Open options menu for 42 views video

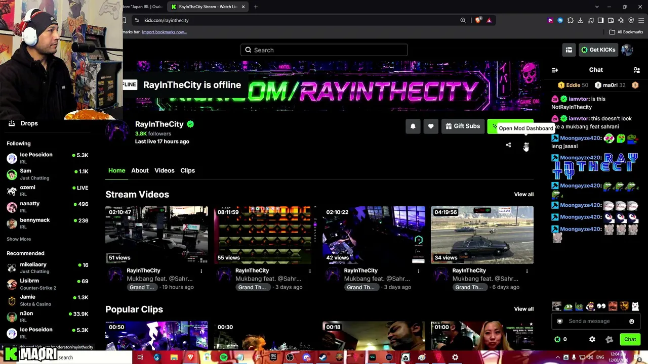click(419, 271)
